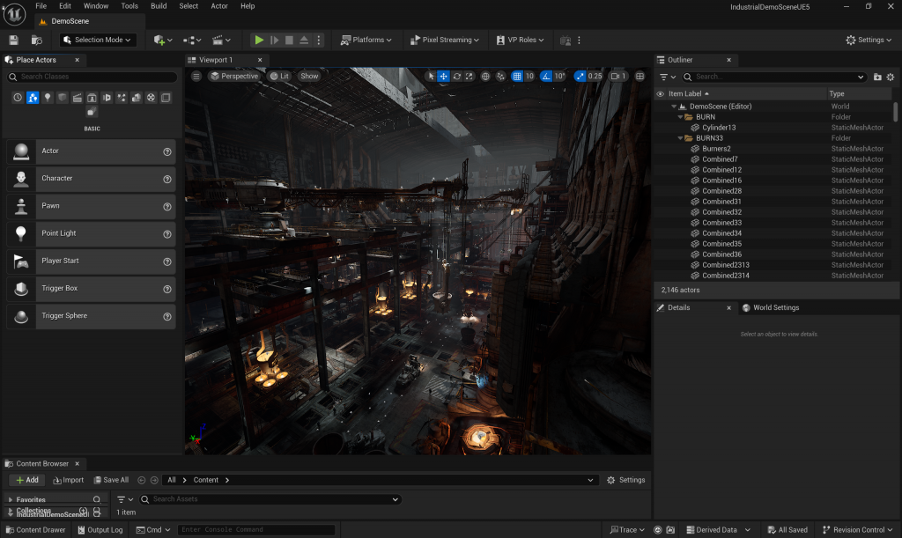The image size is (902, 538).
Task: Activate the Rotate tool in viewport
Action: point(457,76)
